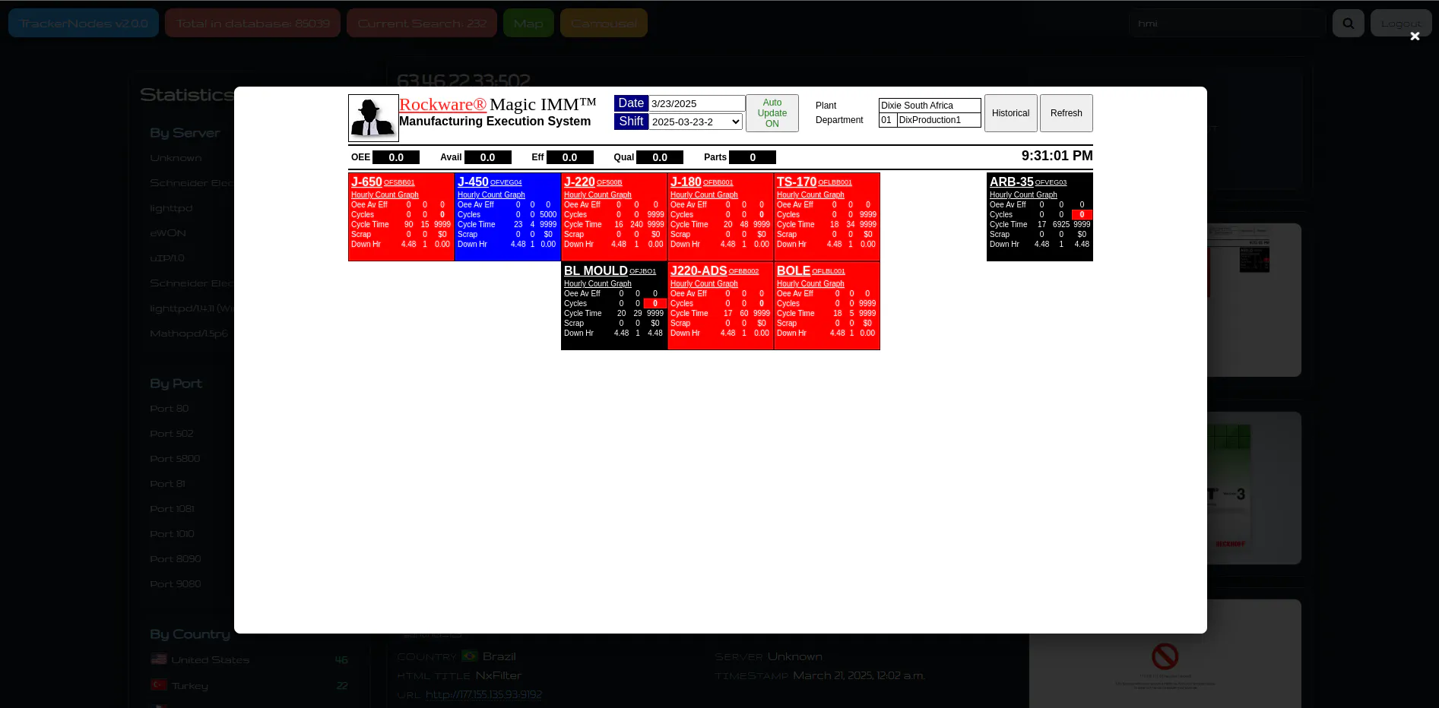Open the J-450 machine link
The width and height of the screenshot is (1439, 708).
[x=473, y=182]
